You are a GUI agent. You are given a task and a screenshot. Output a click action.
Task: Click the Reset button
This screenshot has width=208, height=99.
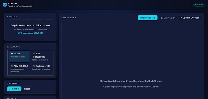(27, 89)
